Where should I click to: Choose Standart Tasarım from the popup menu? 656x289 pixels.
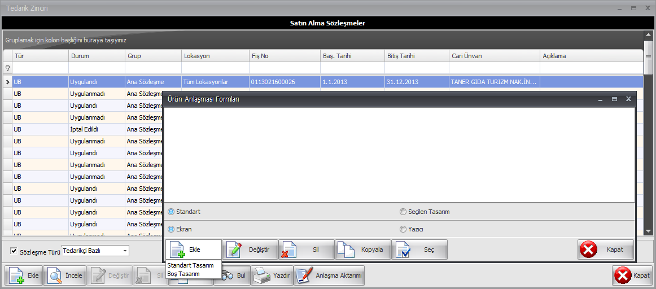click(x=190, y=265)
